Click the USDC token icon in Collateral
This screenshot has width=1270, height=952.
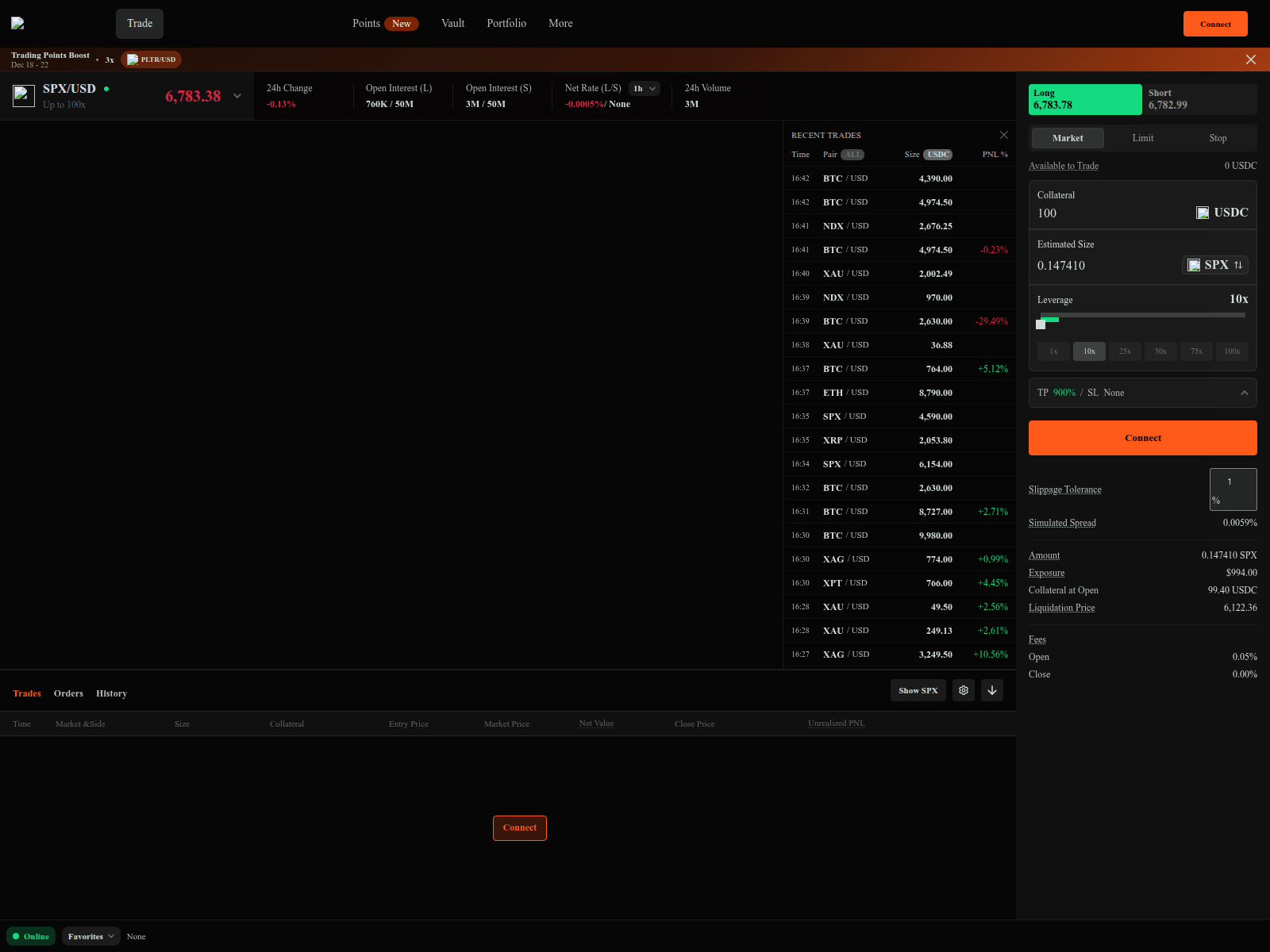click(1202, 213)
